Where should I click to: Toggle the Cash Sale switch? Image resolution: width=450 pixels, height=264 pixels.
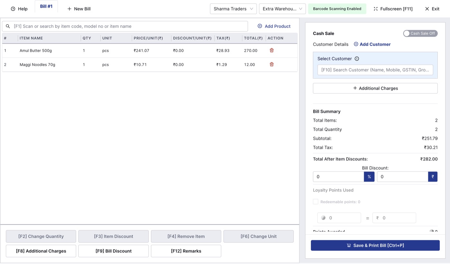(x=420, y=33)
